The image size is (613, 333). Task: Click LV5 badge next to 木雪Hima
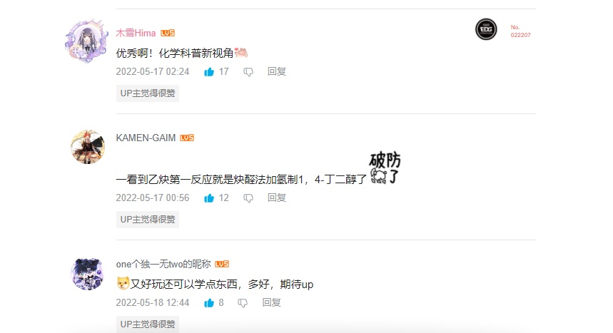point(168,34)
